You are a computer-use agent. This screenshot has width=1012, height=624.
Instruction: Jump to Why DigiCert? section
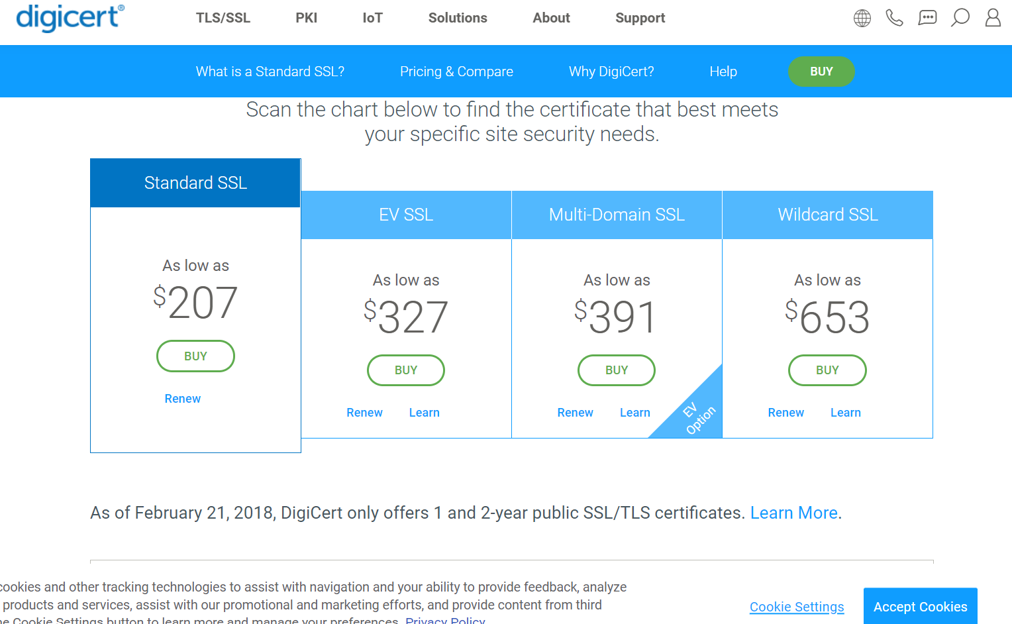[x=611, y=72]
